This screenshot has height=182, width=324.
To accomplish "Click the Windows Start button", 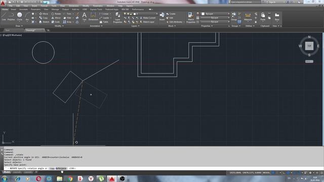I will pyautogui.click(x=4, y=178).
